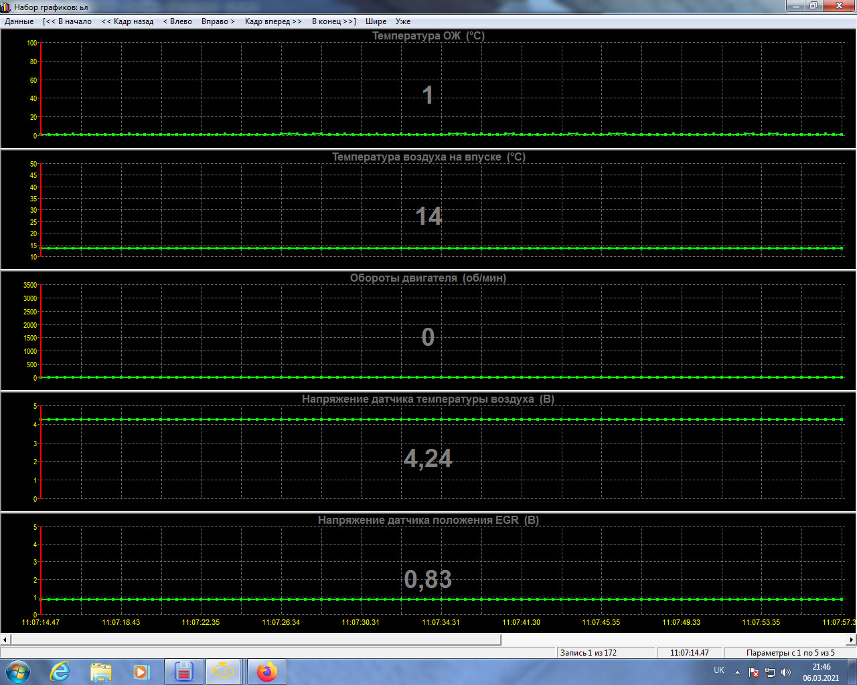The height and width of the screenshot is (685, 857).
Task: Click the 11:07:41.30 time axis label
Action: coord(522,622)
